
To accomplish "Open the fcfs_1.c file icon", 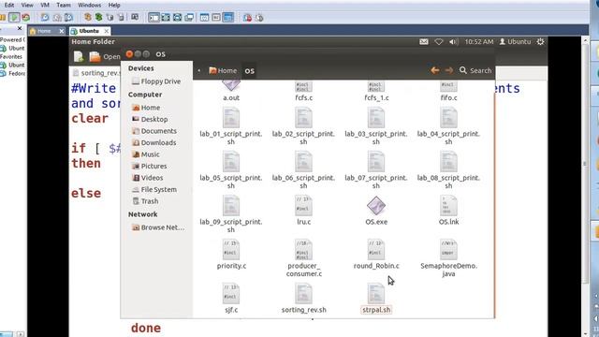I will click(376, 87).
